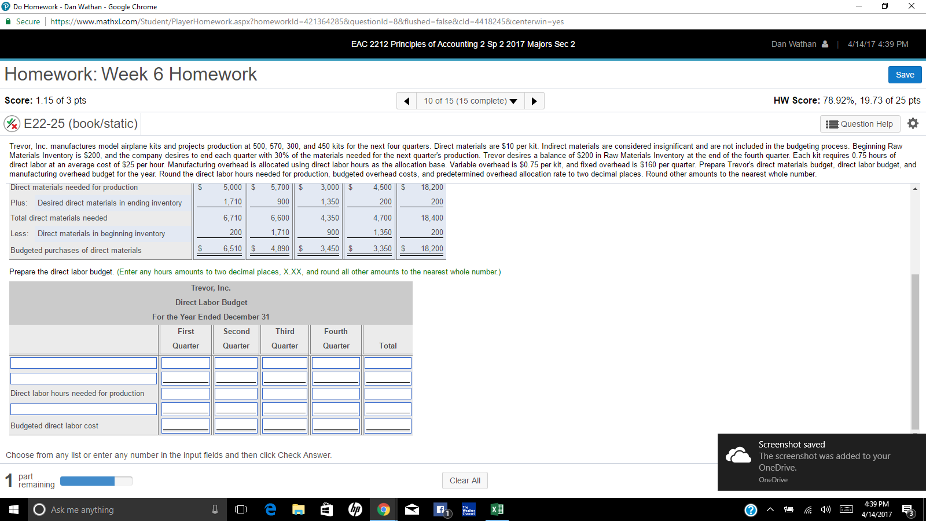Open the Weather Channel app from taskbar
This screenshot has height=521, width=926.
pos(468,509)
